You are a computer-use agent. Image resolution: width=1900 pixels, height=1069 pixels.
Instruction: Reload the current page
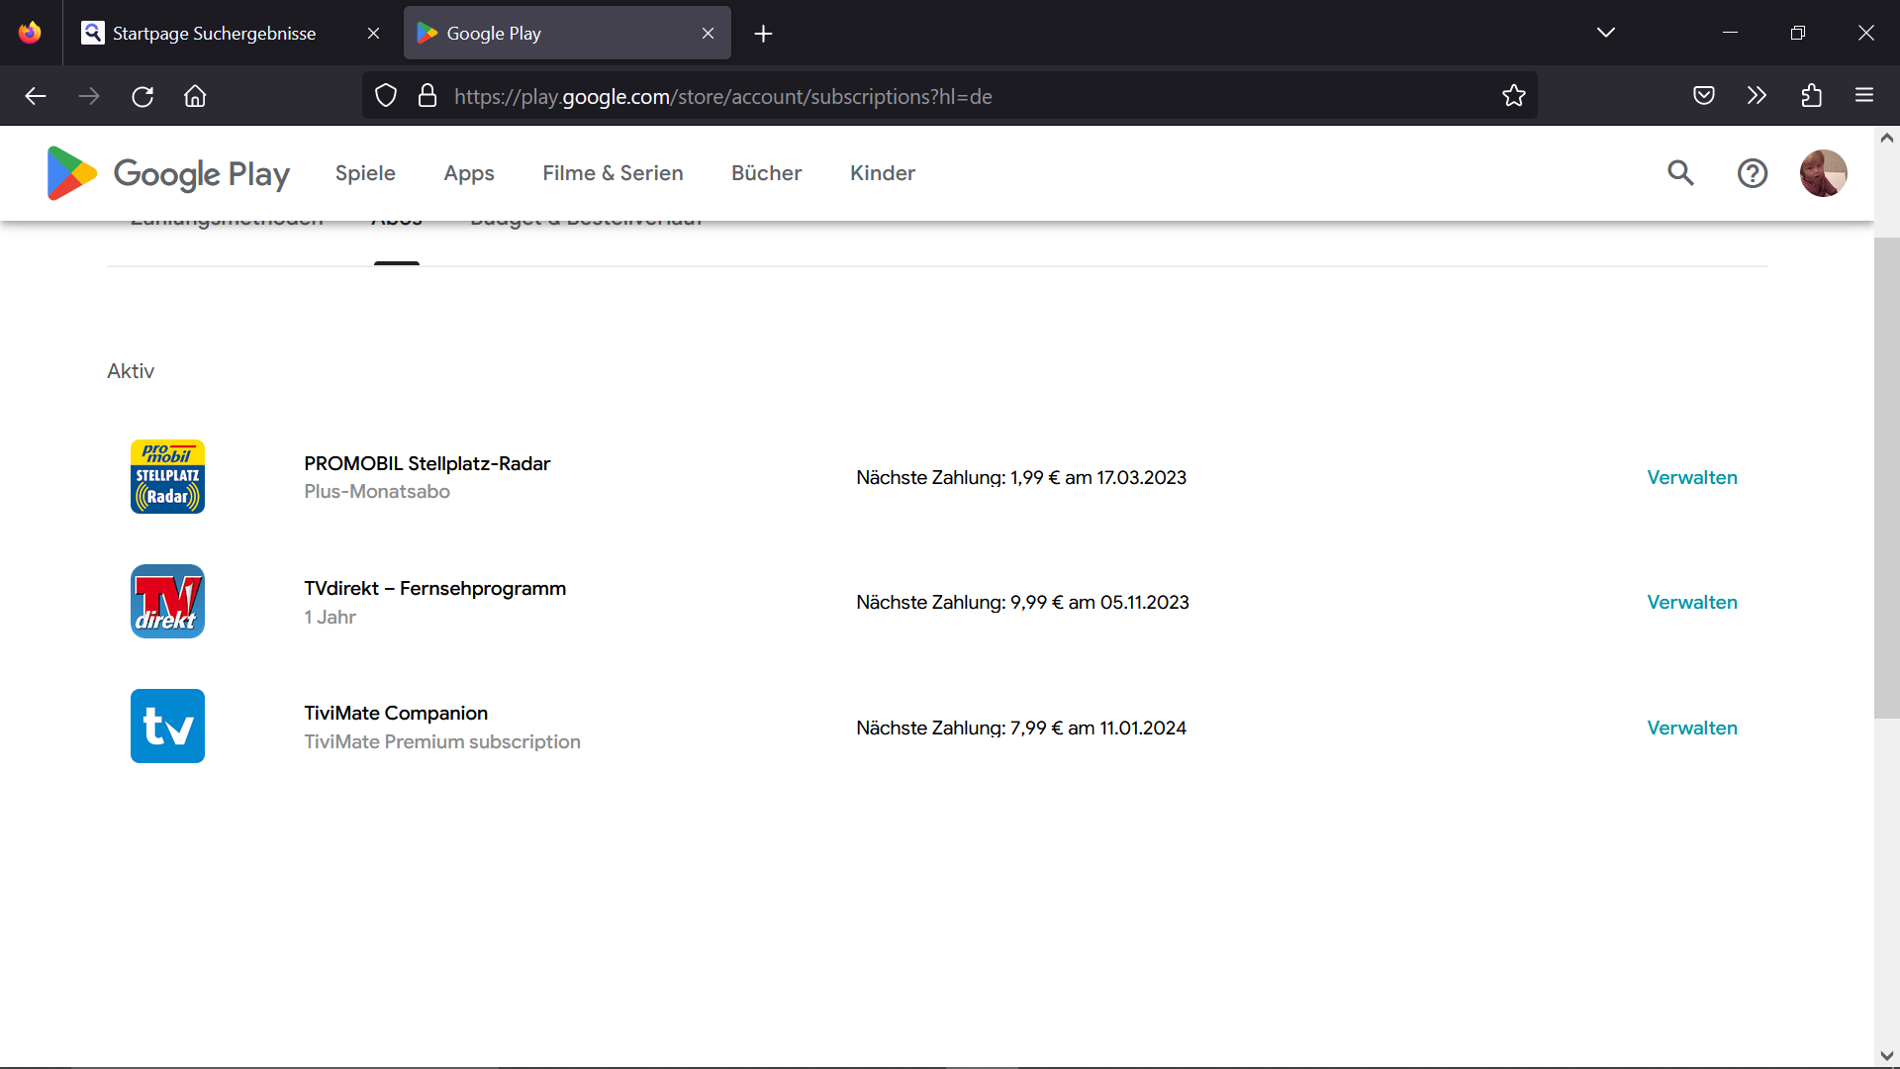click(x=142, y=96)
